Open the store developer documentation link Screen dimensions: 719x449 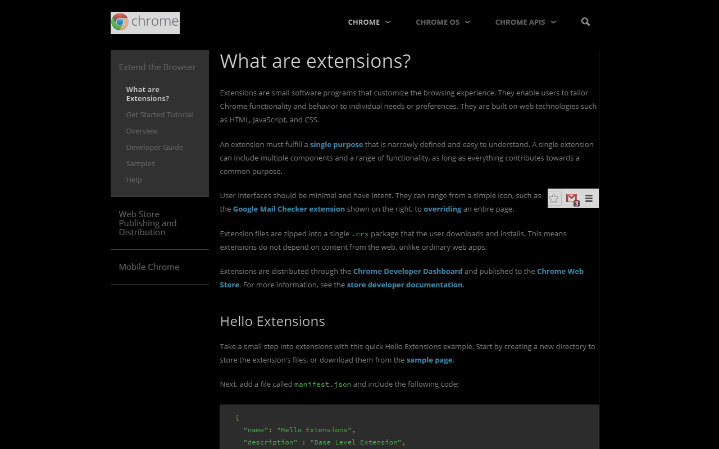(404, 285)
